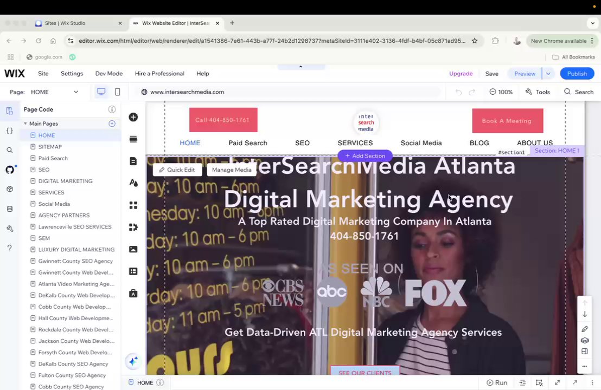Switch to desktop view editor
Image resolution: width=601 pixels, height=390 pixels.
[x=101, y=92]
